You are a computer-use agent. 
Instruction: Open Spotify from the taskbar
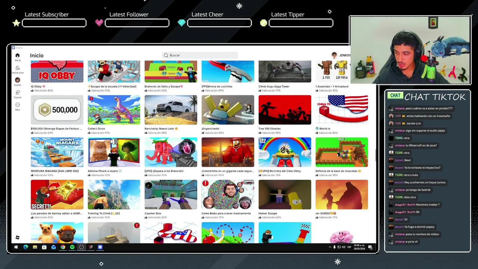point(72,247)
